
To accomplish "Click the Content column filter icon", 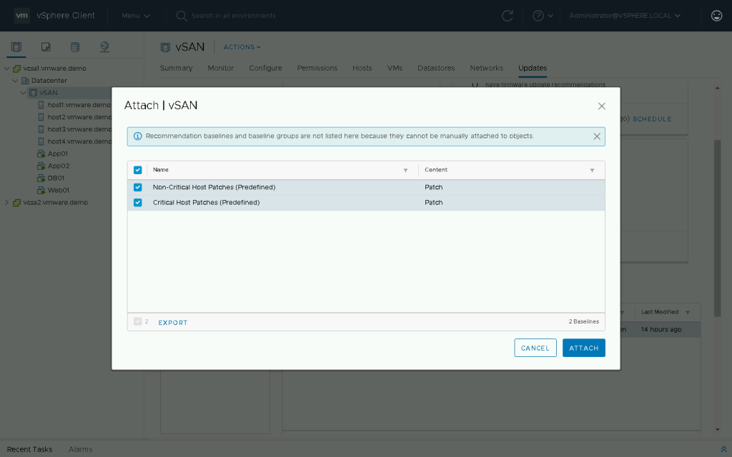I will [592, 171].
